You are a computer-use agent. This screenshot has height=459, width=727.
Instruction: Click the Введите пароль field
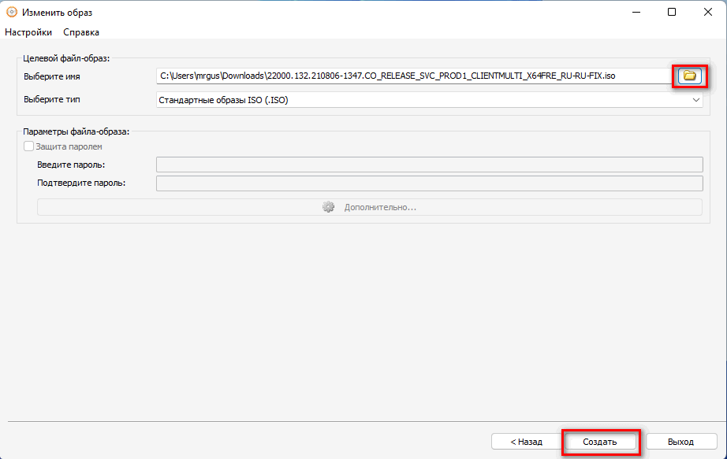(429, 165)
